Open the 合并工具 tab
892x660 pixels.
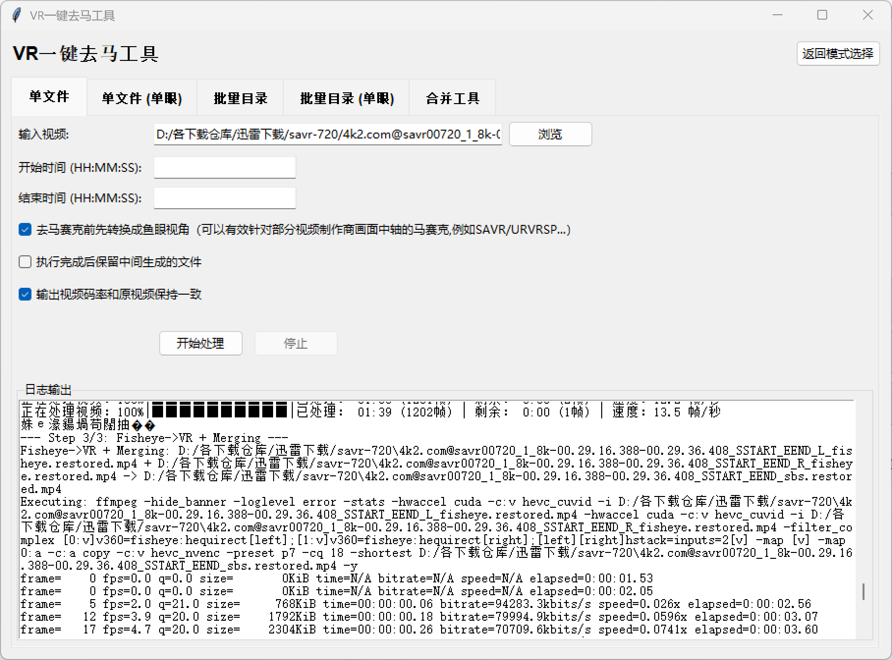[452, 98]
